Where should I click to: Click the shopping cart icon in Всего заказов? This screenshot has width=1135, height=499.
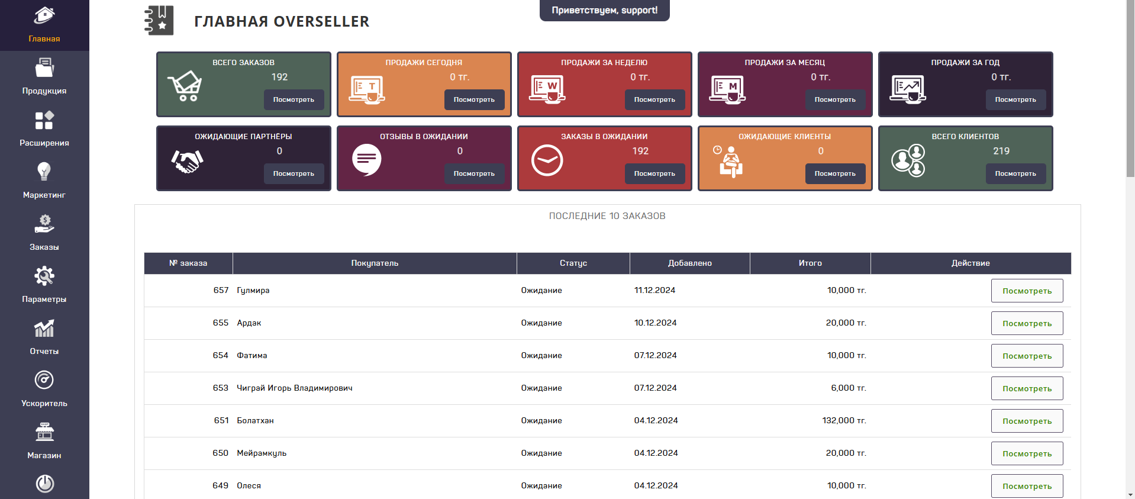pos(185,86)
